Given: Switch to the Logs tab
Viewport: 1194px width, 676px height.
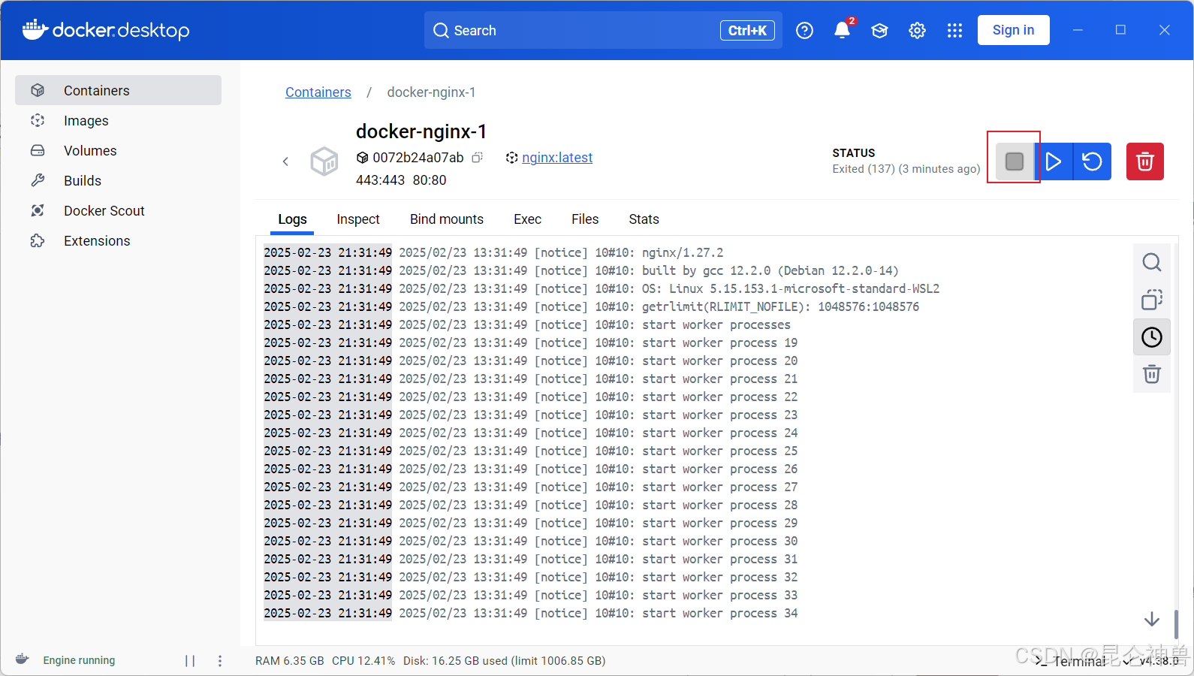Looking at the screenshot, I should (292, 219).
